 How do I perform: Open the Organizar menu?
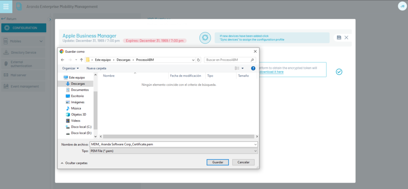[x=70, y=68]
